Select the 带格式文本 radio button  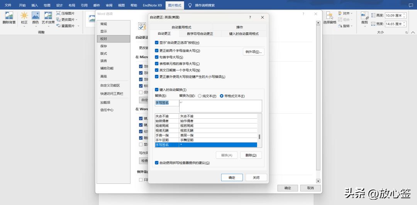222,96
